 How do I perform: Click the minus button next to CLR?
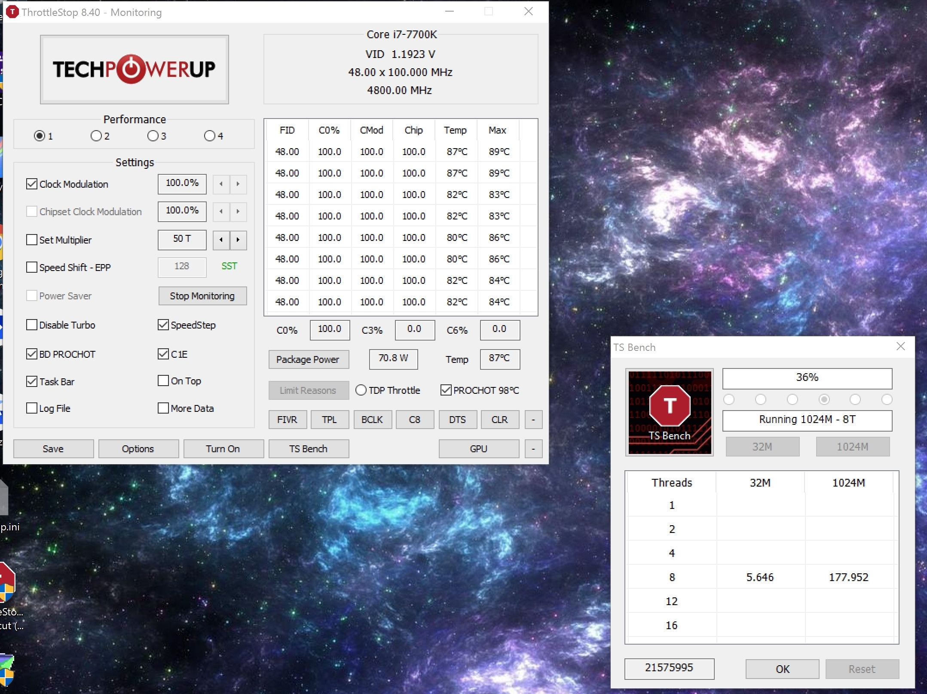click(533, 420)
